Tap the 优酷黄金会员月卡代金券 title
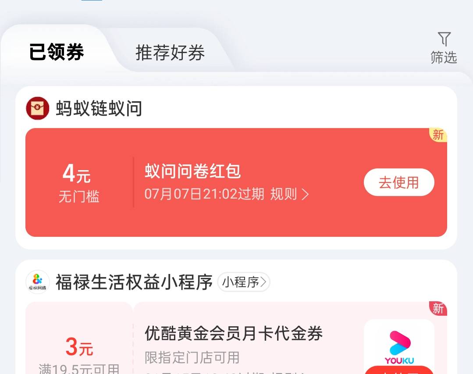Image resolution: width=473 pixels, height=374 pixels. (x=234, y=334)
